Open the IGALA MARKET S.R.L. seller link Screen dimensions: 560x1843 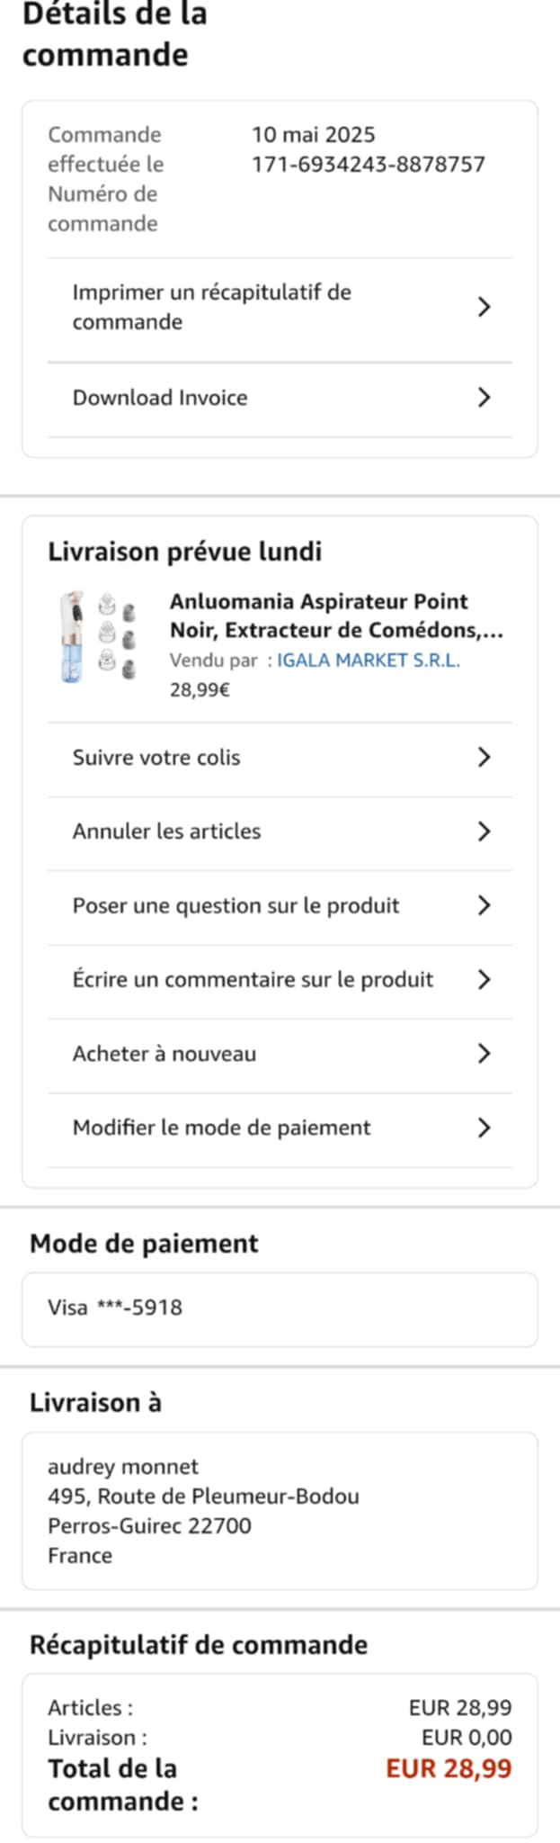coord(369,661)
